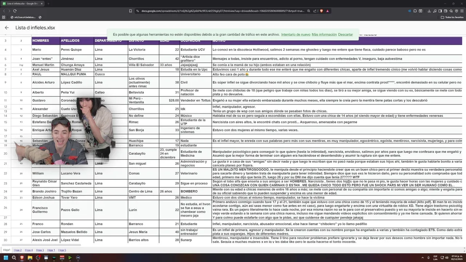Select the MALLQUI PUMA cell

click(x=77, y=74)
